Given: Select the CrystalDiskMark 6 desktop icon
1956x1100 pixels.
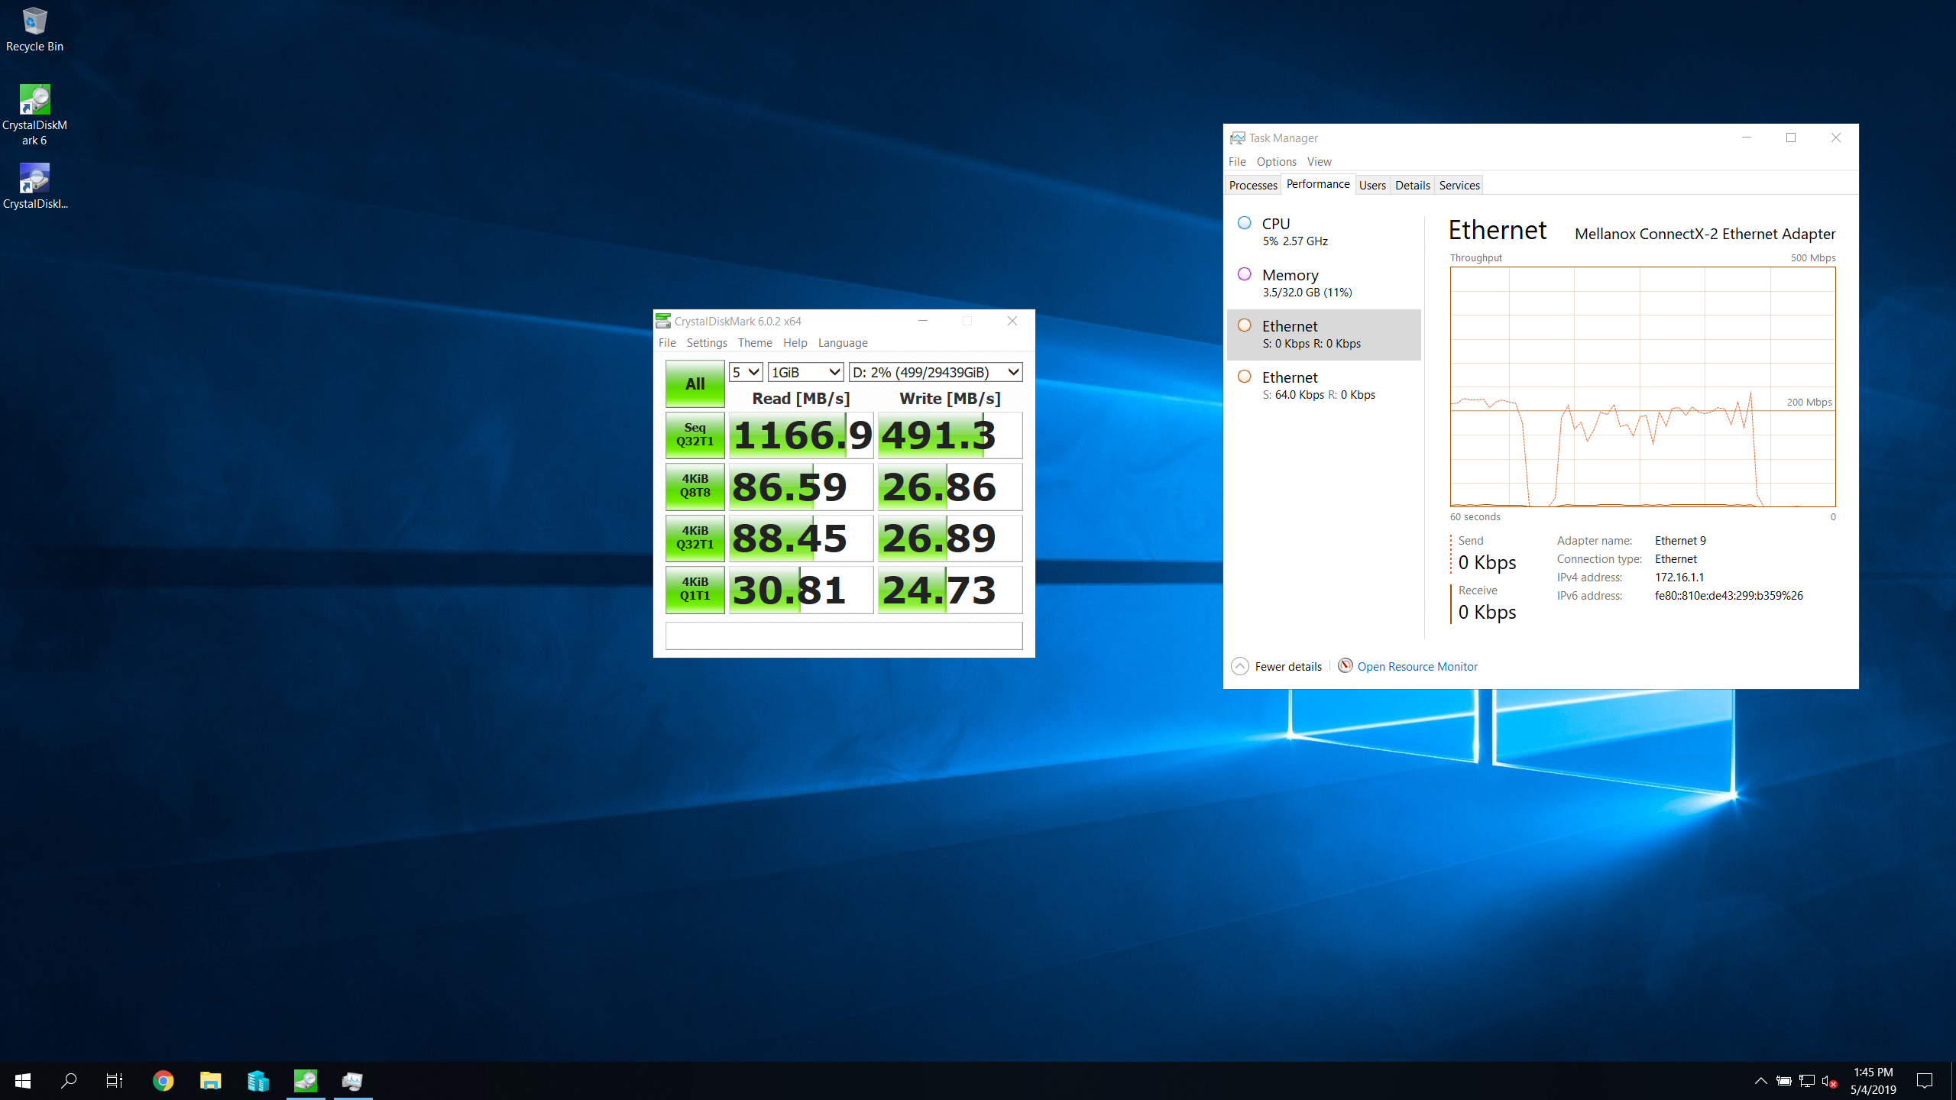Looking at the screenshot, I should (35, 114).
